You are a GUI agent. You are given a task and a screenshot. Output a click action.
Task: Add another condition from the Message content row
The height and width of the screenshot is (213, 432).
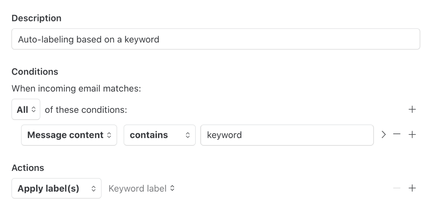click(x=412, y=134)
